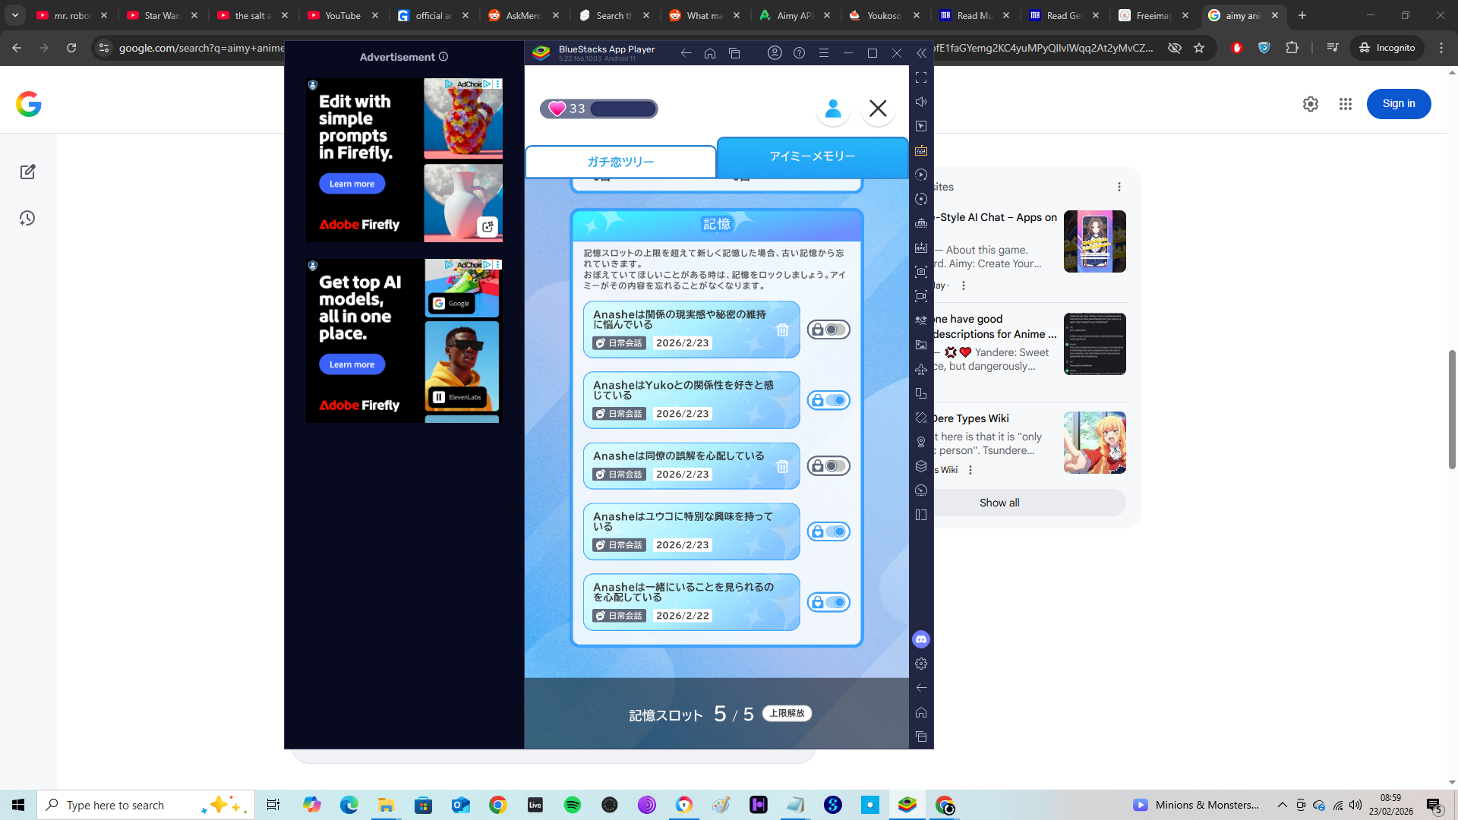
Task: Open BlueStacks multi-instance windows icon in title bar
Action: [734, 53]
